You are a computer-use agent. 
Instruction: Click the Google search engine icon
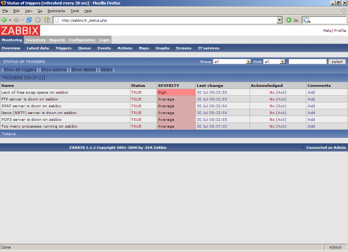pos(307,20)
